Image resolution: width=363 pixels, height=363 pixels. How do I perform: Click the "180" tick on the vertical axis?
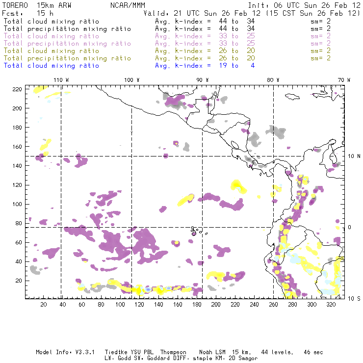point(17,128)
